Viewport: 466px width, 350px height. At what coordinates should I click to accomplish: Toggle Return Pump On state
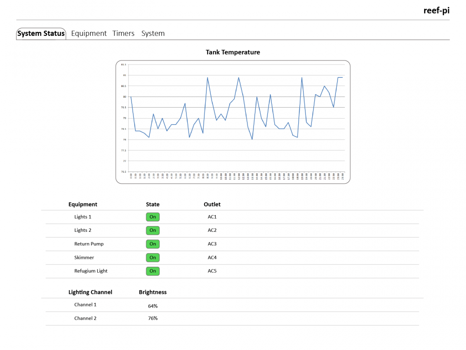[x=153, y=244]
